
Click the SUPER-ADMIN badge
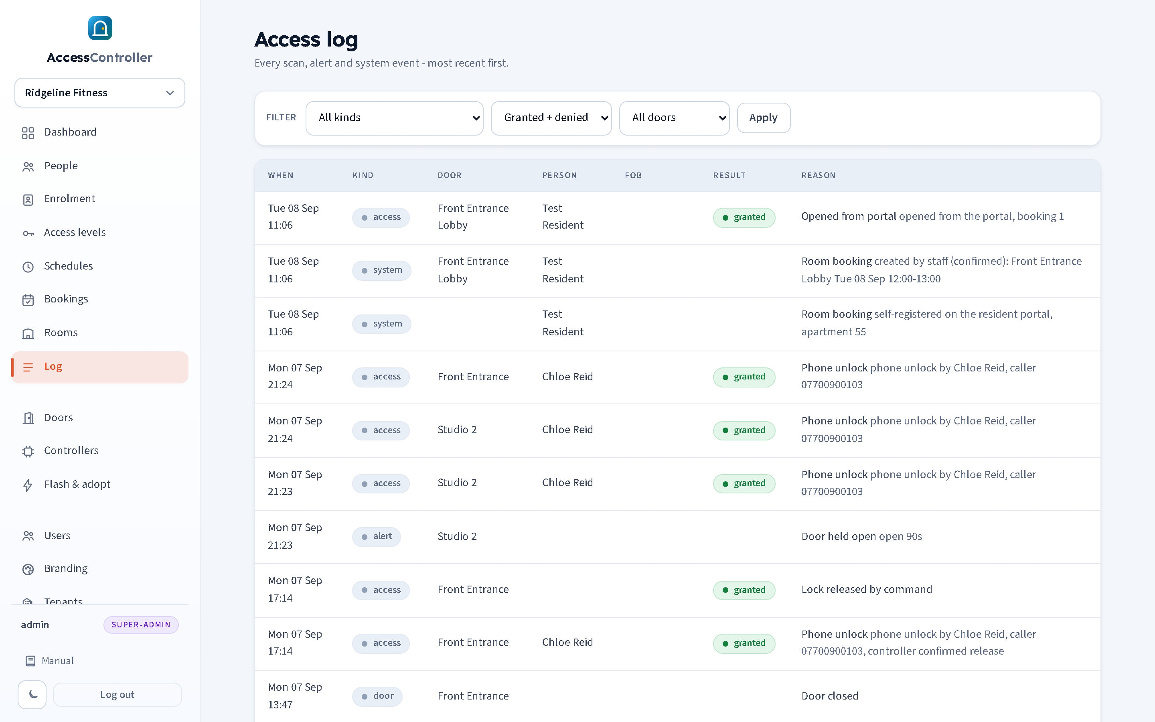coord(141,625)
